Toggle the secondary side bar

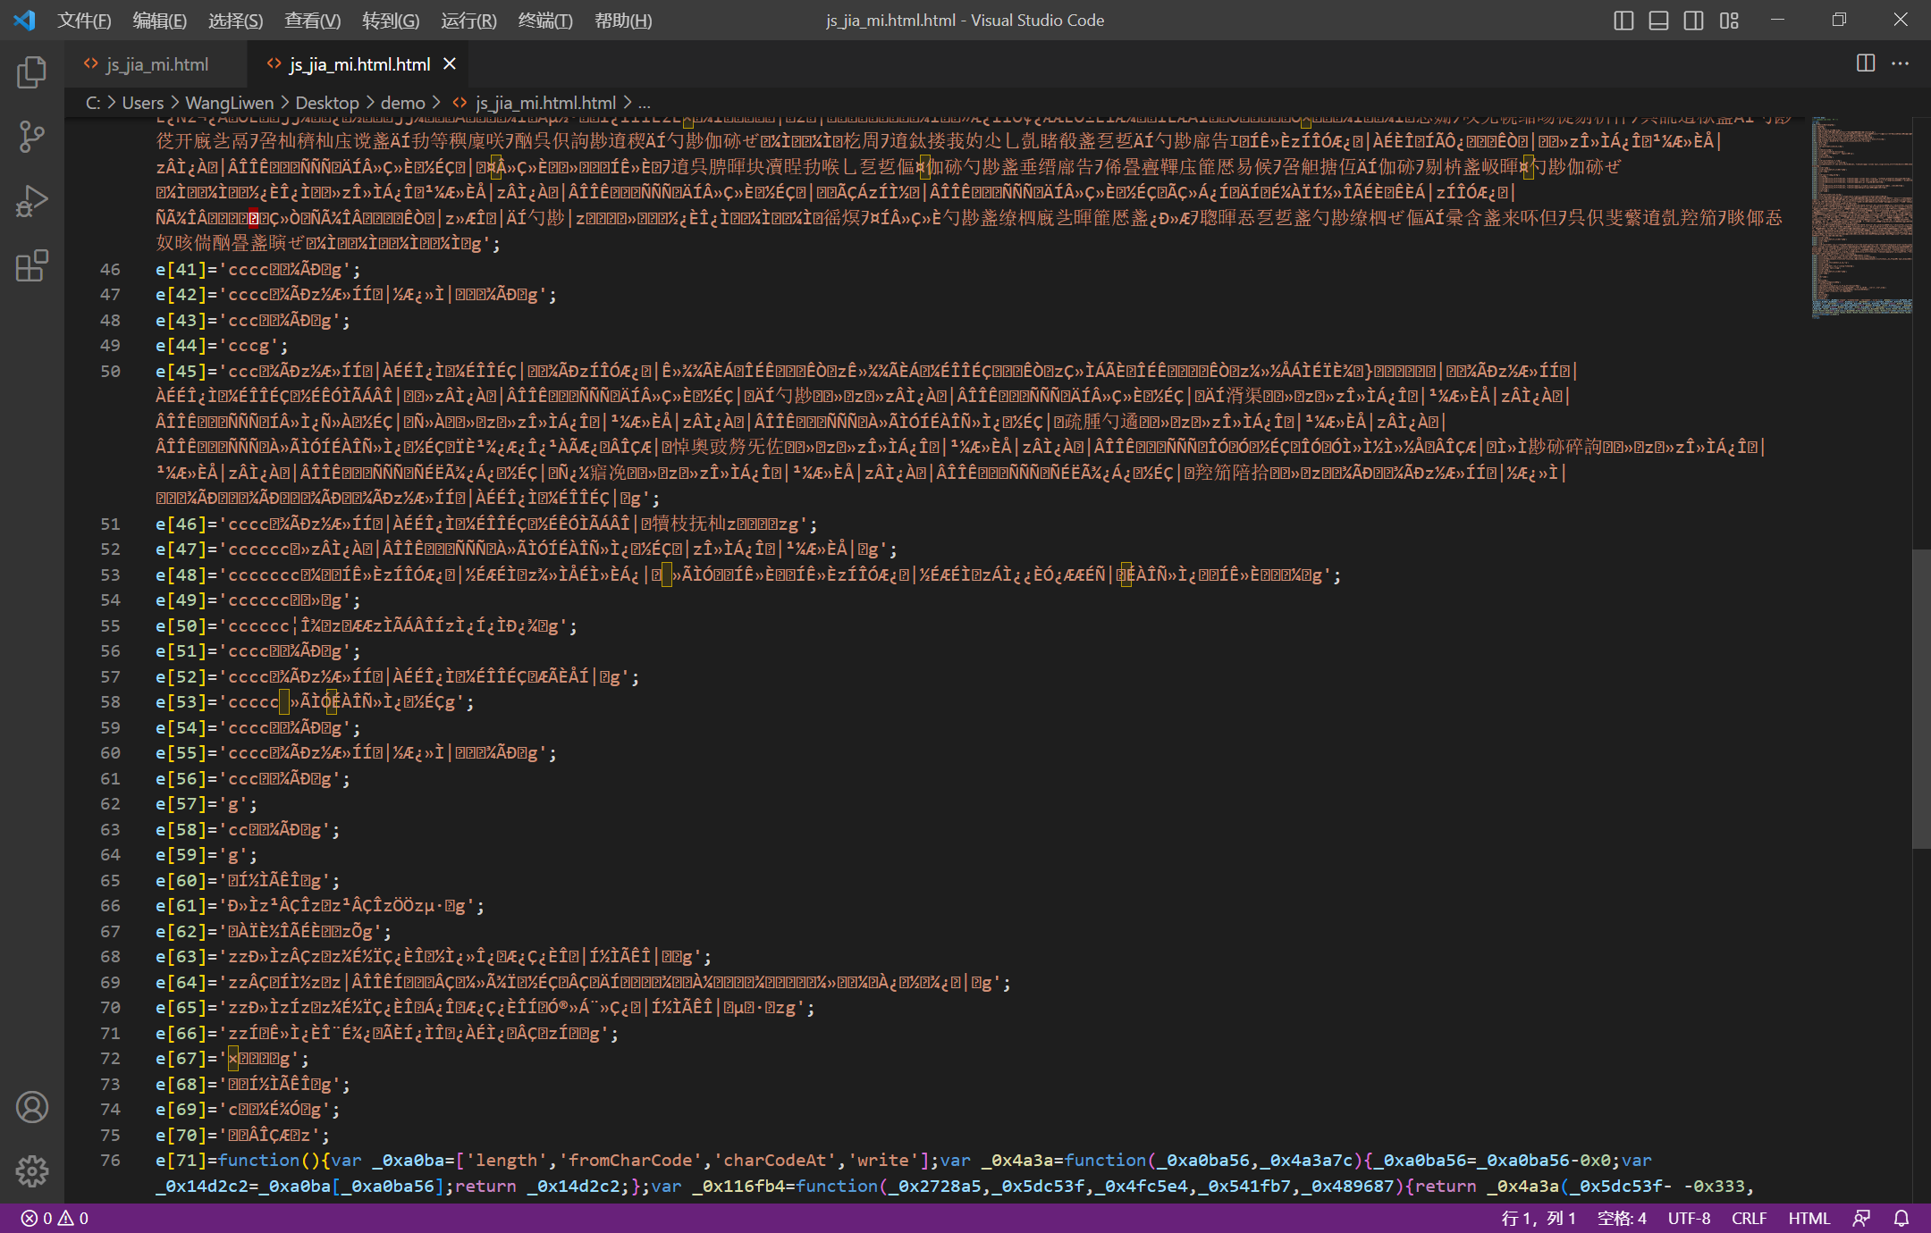pos(1693,20)
